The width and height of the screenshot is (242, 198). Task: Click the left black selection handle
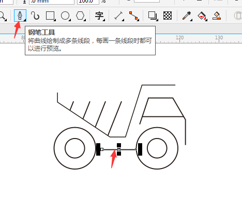click(x=98, y=149)
